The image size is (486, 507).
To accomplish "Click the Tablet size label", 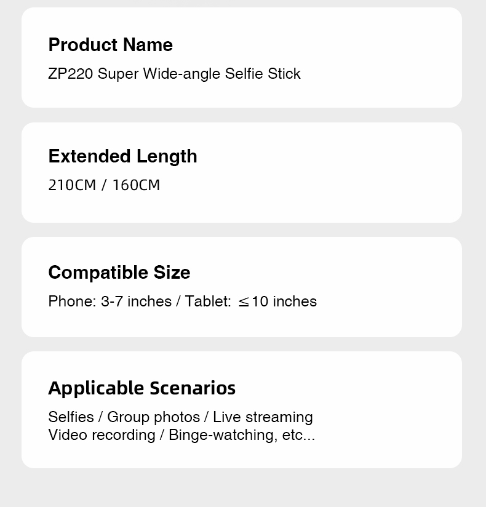I will pyautogui.click(x=208, y=301).
